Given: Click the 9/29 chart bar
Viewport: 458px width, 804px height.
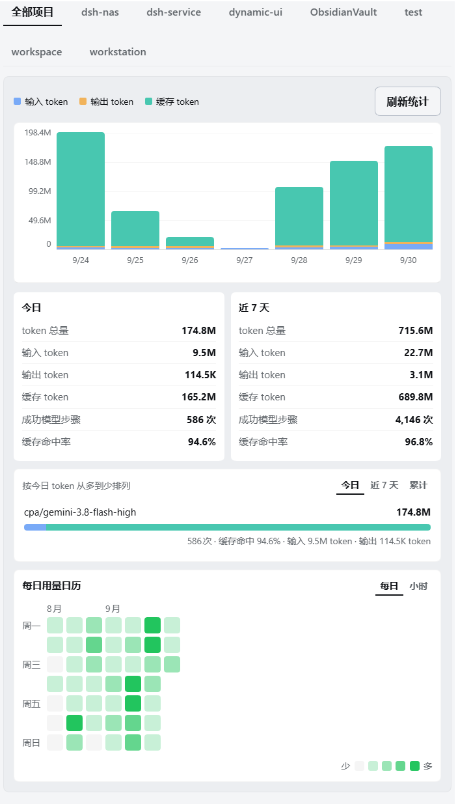Looking at the screenshot, I should pos(354,205).
